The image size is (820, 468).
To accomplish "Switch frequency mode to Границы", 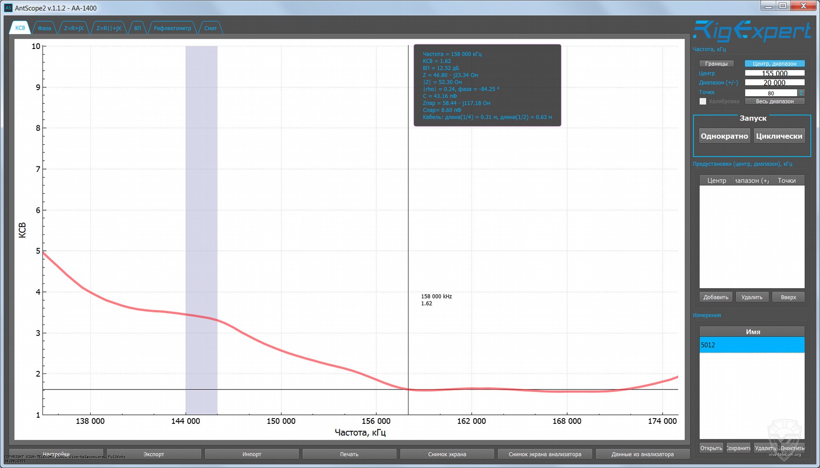I will pos(716,64).
